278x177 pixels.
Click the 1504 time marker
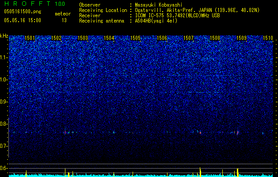[x=109, y=38]
